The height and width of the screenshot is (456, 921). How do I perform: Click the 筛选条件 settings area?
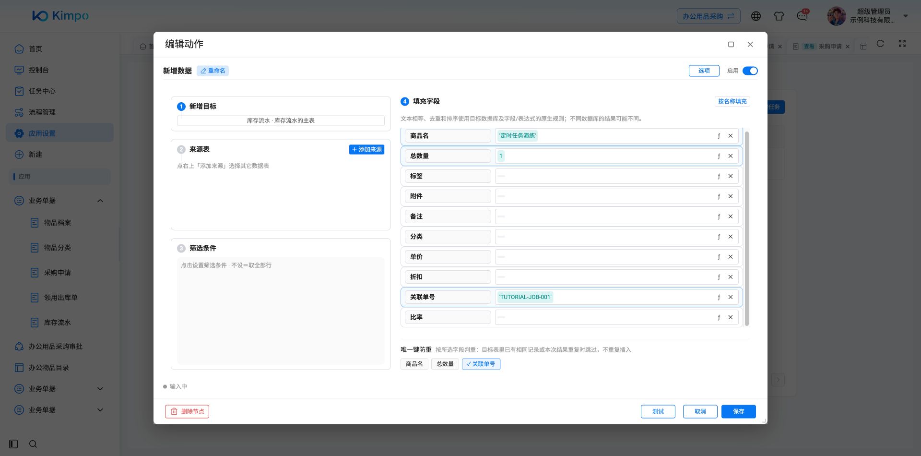(x=281, y=311)
